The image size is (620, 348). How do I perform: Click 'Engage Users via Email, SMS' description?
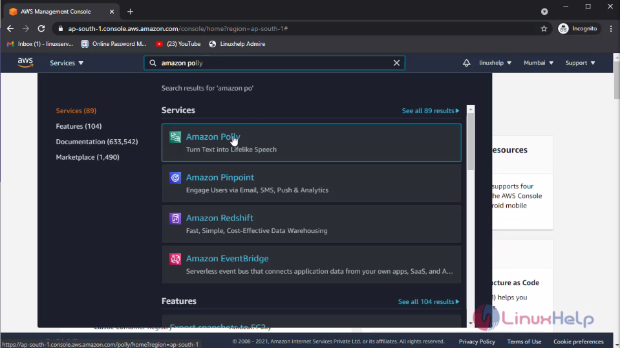(x=257, y=190)
